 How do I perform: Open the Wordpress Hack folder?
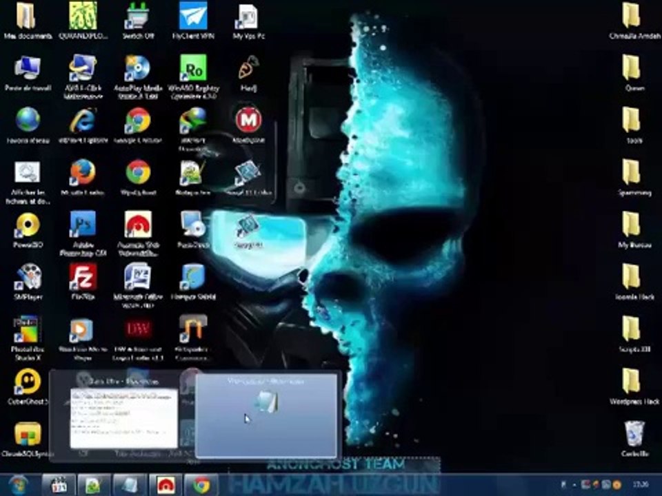632,382
